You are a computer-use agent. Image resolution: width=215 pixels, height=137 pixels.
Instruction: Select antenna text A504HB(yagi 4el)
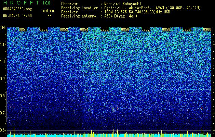tap(121, 16)
